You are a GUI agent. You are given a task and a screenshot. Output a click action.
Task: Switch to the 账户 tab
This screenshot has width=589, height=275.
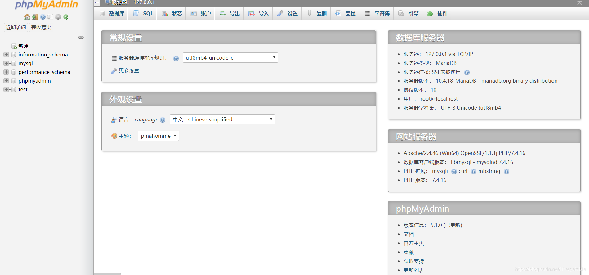pyautogui.click(x=201, y=13)
